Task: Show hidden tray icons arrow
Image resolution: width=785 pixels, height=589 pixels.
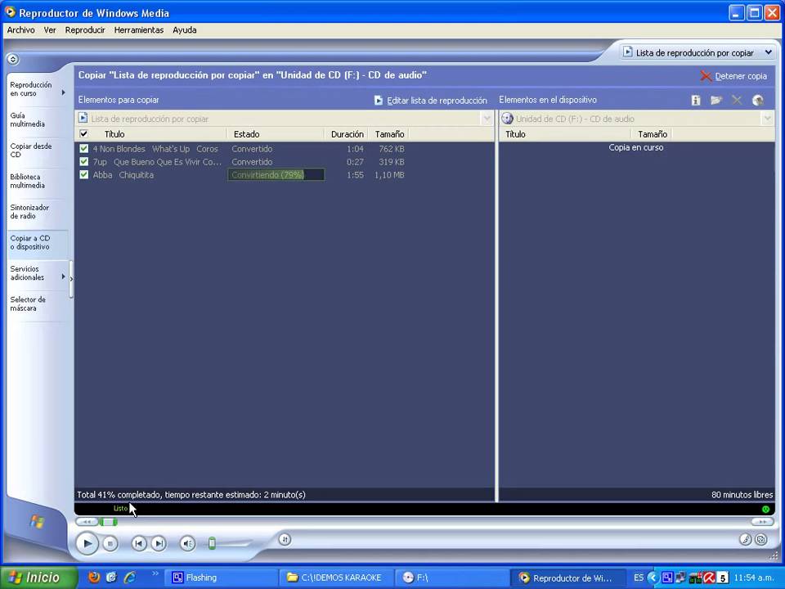Action: pos(653,578)
